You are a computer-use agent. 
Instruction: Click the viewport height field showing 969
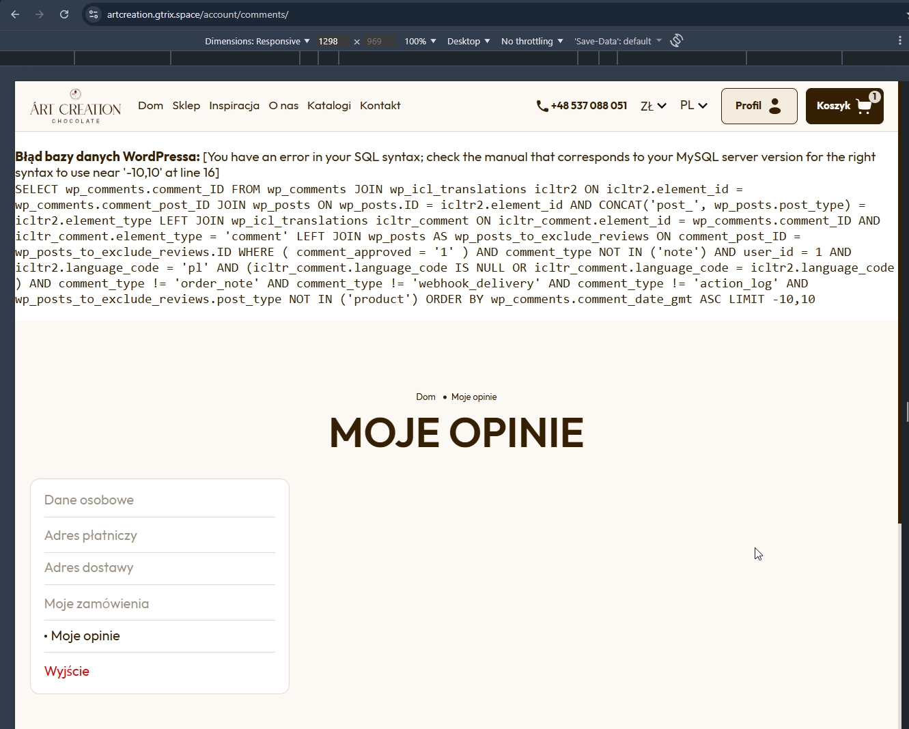click(380, 42)
